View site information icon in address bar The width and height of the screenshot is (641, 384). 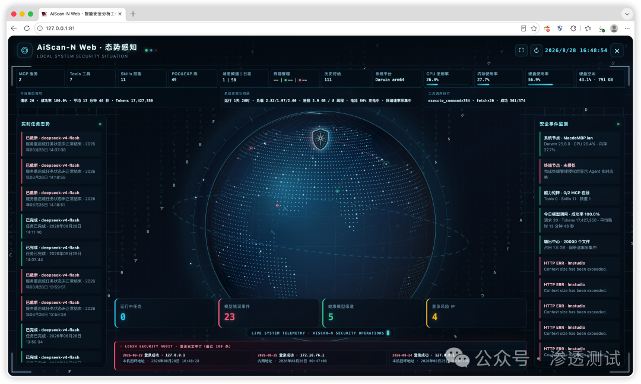[40, 28]
